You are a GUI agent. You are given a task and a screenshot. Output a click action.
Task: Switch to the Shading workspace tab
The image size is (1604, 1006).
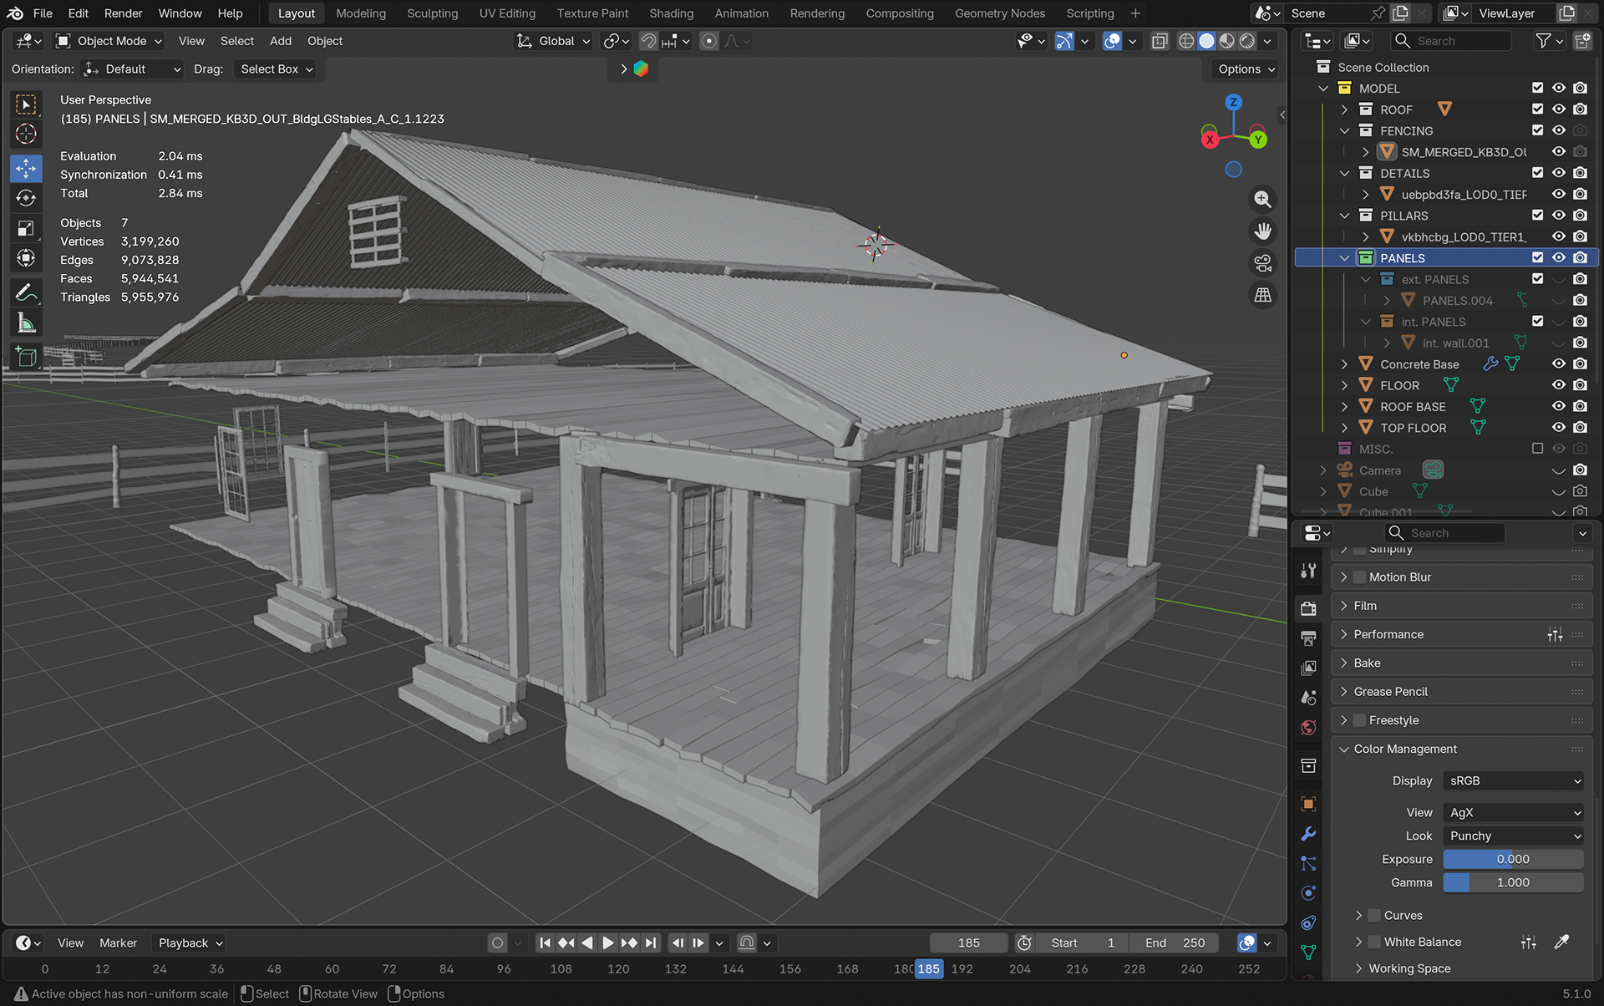(x=671, y=13)
